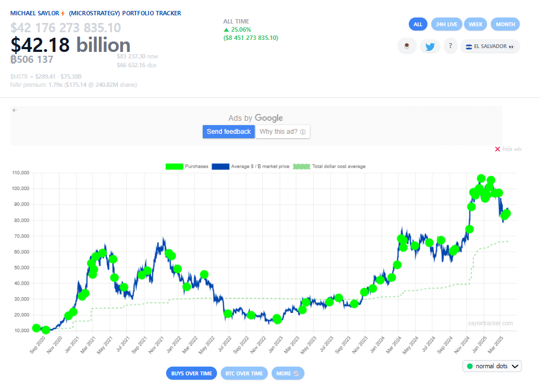Click the MORE button with shuffle icon
Image resolution: width=540 pixels, height=389 pixels.
[x=287, y=373]
